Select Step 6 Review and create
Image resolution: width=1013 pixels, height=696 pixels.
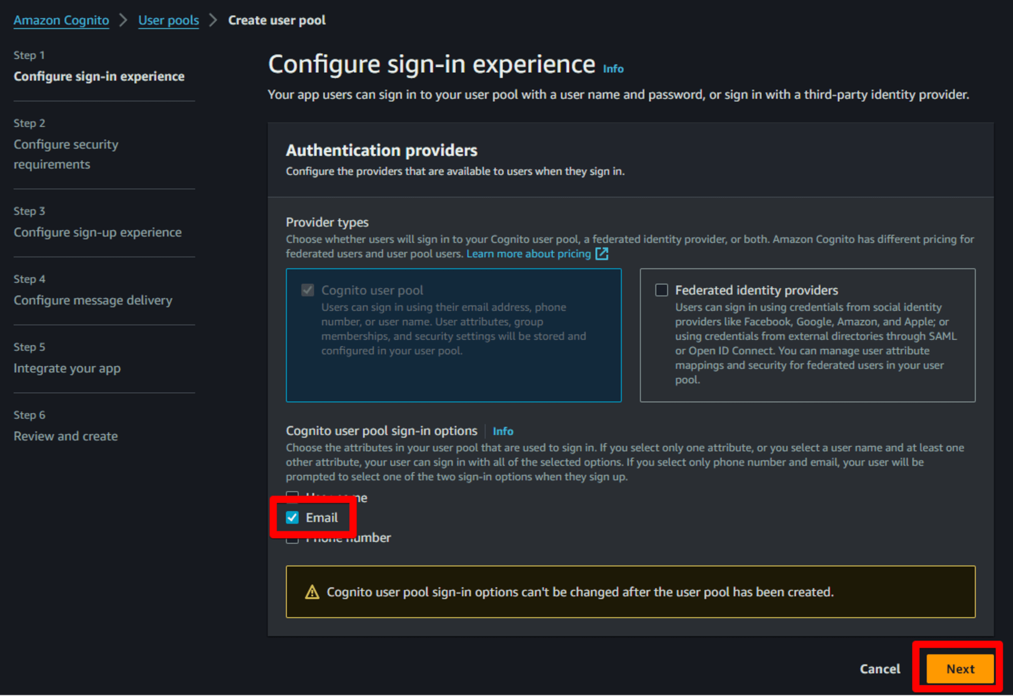click(65, 436)
